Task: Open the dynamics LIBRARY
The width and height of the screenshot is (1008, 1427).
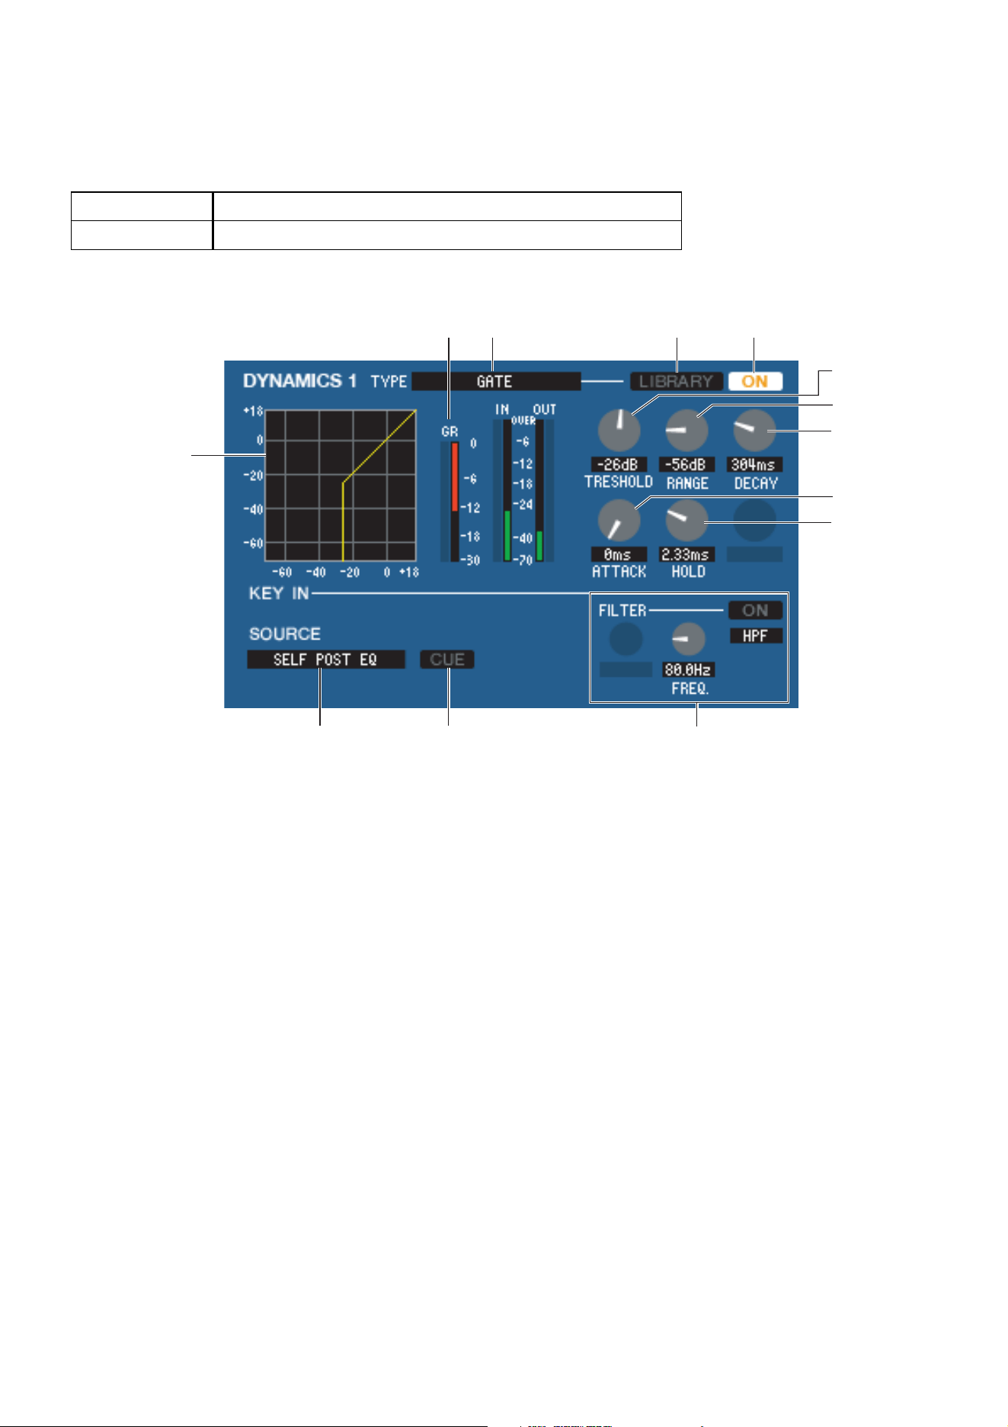Action: click(677, 381)
